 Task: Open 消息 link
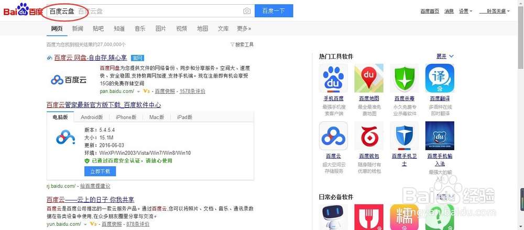449,11
